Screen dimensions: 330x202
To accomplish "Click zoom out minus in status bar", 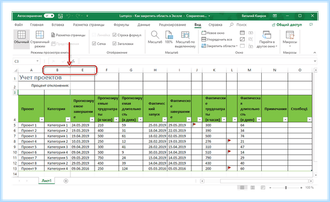I will click(x=271, y=188).
